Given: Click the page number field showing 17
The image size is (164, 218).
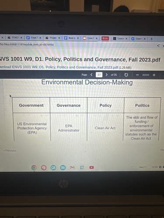Looking at the screenshot, I should tap(99, 75).
